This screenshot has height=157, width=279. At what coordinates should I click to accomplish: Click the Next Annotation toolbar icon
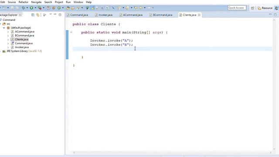[x=119, y=8]
